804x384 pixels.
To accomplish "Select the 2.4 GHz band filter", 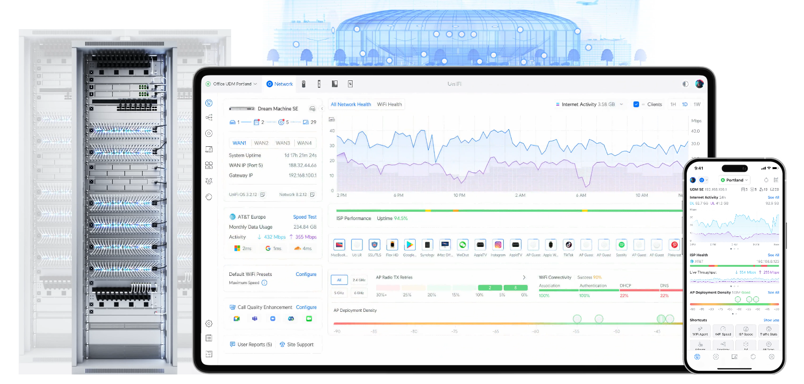I will tap(359, 280).
